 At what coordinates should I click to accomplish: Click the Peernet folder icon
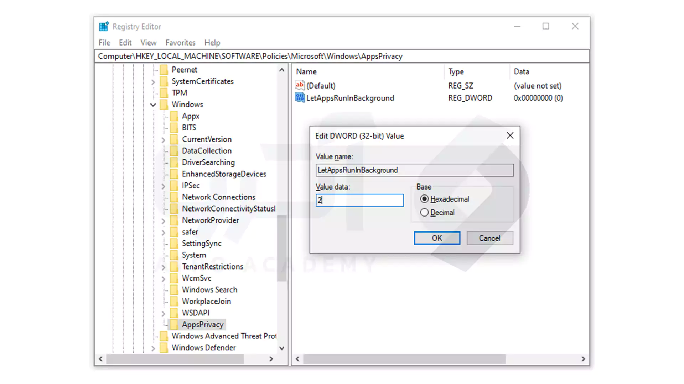[164, 70]
